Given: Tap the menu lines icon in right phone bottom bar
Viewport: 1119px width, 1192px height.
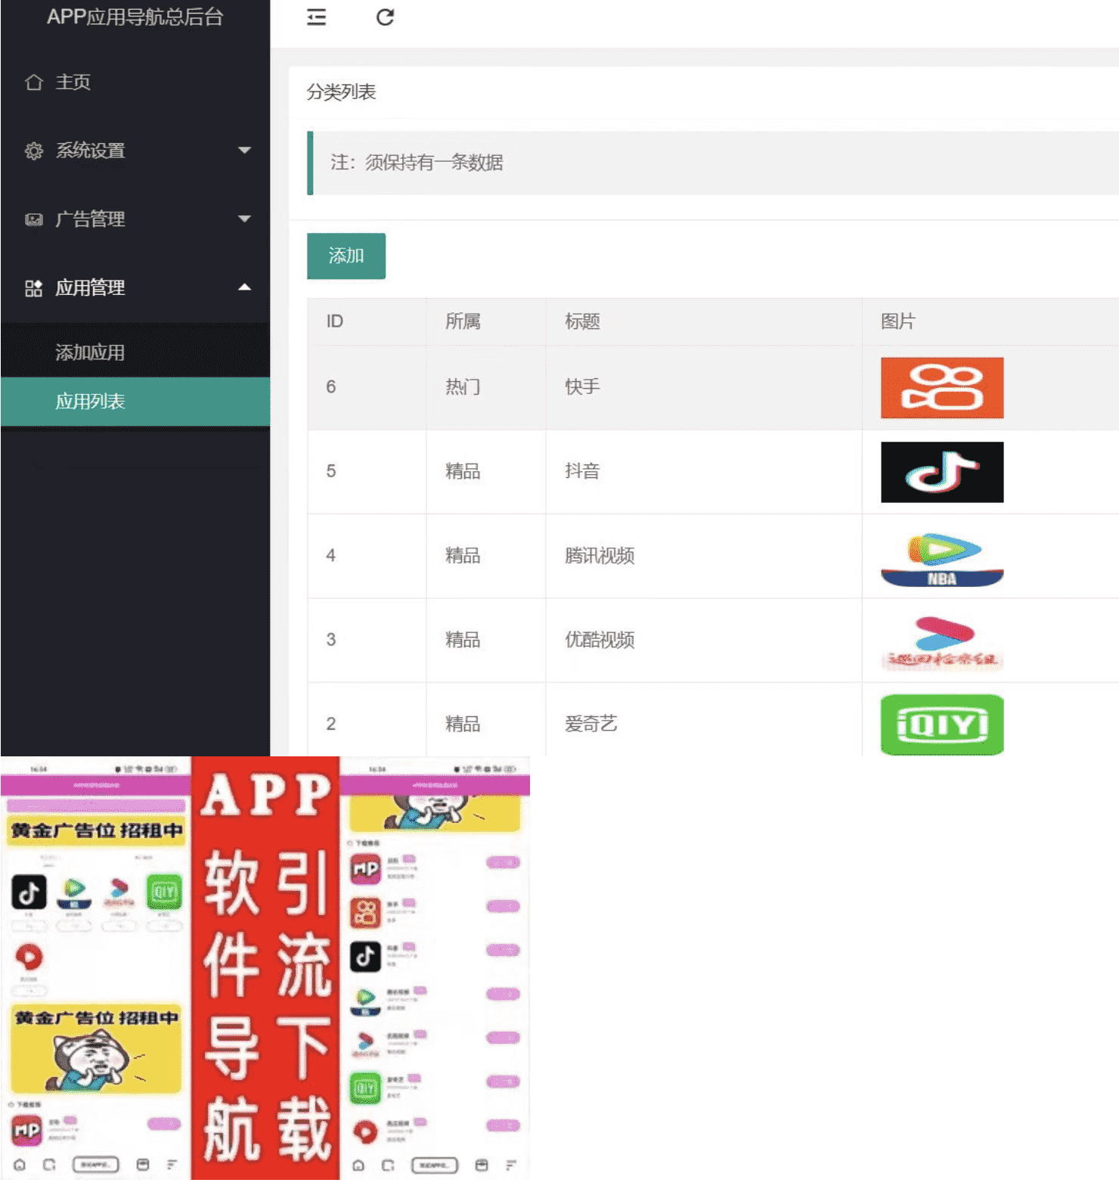Looking at the screenshot, I should (x=511, y=1165).
